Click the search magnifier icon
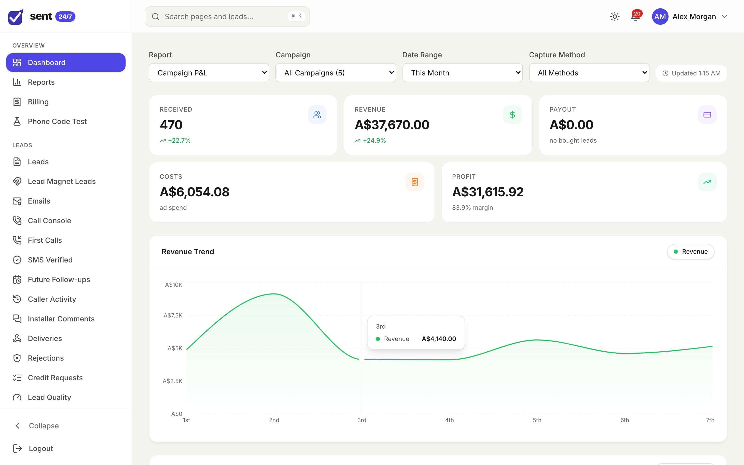Viewport: 744px width, 465px height. tap(156, 17)
